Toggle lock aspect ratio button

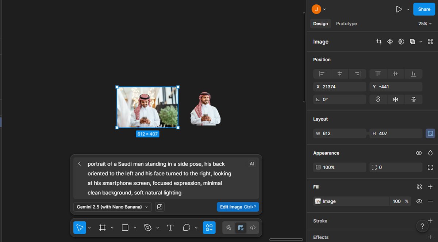(430, 133)
